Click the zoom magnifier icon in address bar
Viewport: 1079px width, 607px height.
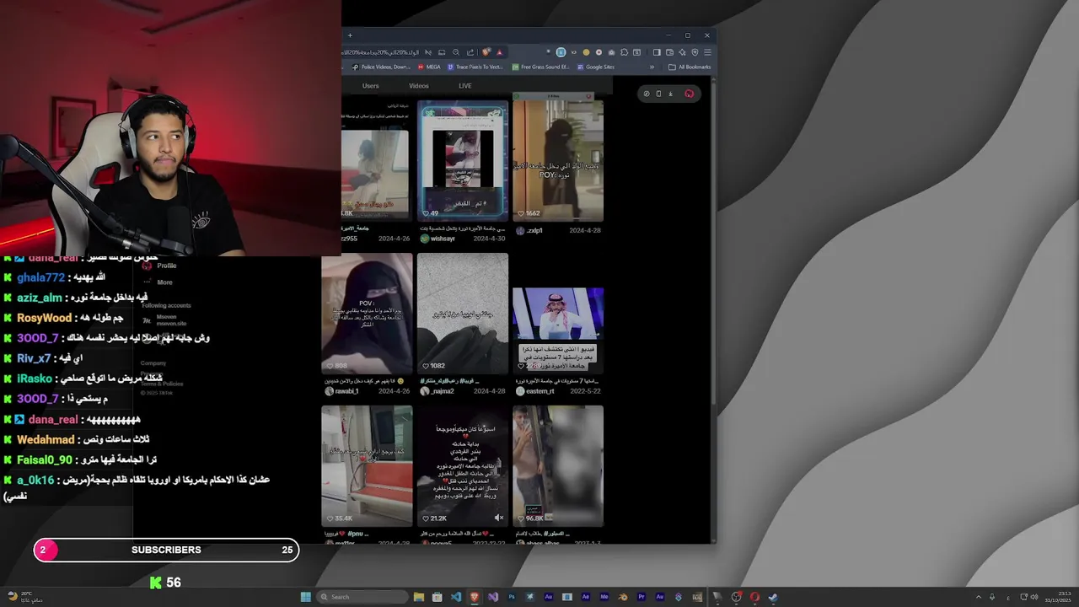tap(456, 52)
